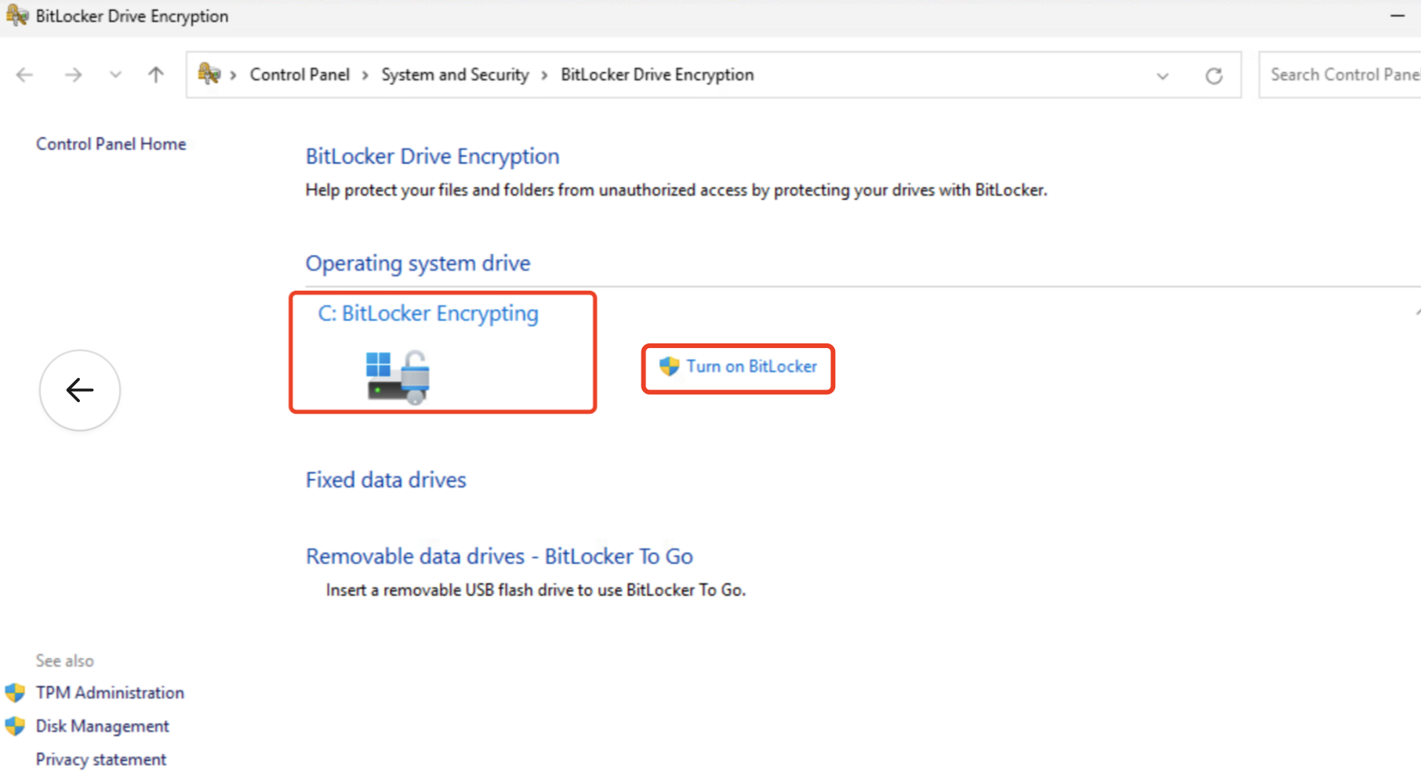Open the Privacy statement link

tap(100, 760)
